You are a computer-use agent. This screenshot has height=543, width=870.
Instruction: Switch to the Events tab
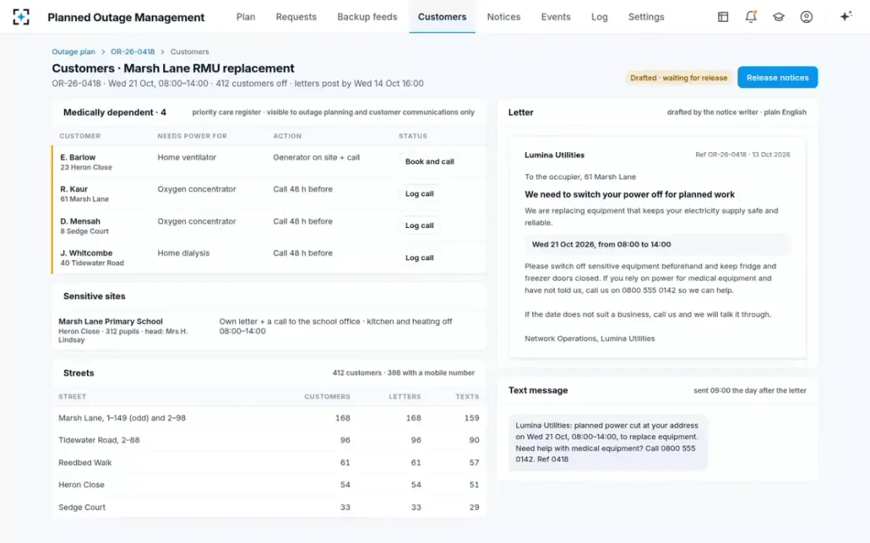(x=556, y=17)
